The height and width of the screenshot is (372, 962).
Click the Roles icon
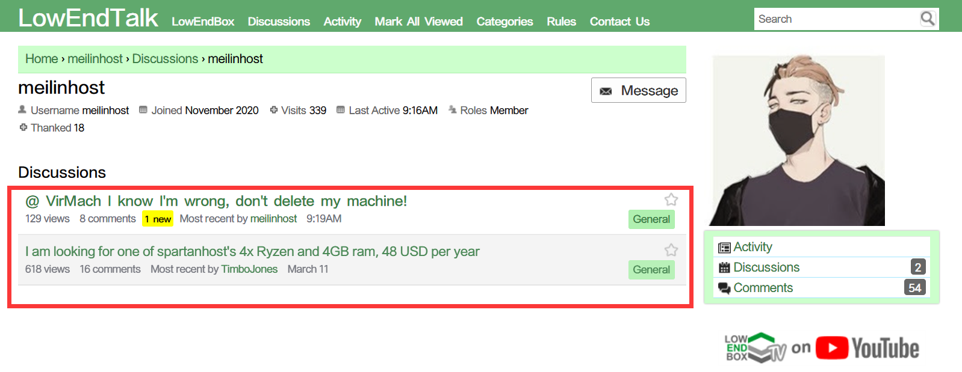(453, 109)
